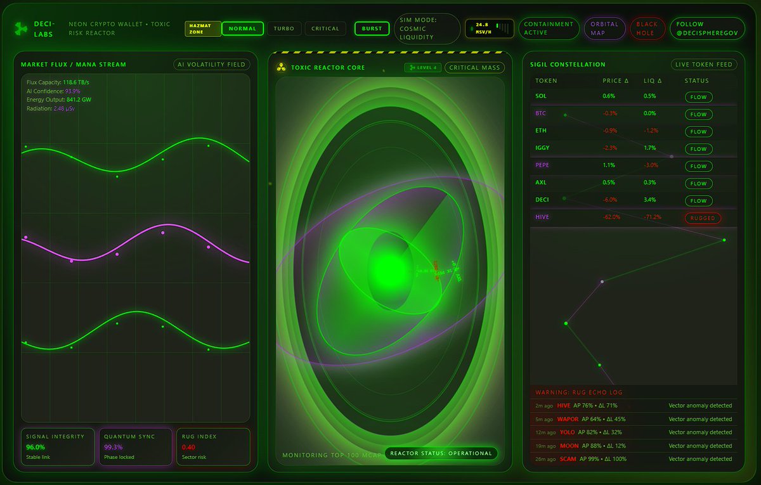The image size is (761, 485).
Task: Open the RUG INDEX card
Action: pyautogui.click(x=213, y=447)
